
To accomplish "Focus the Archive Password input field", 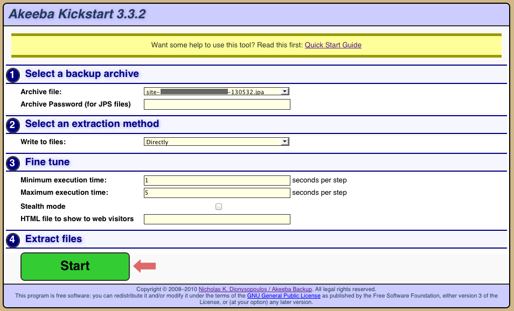I will (x=217, y=104).
